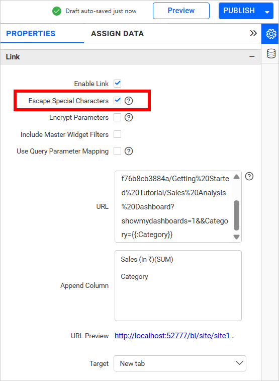Screen dimensions: 279x381
Task: Click the URL box scrollbar thumb
Action: [x=236, y=215]
